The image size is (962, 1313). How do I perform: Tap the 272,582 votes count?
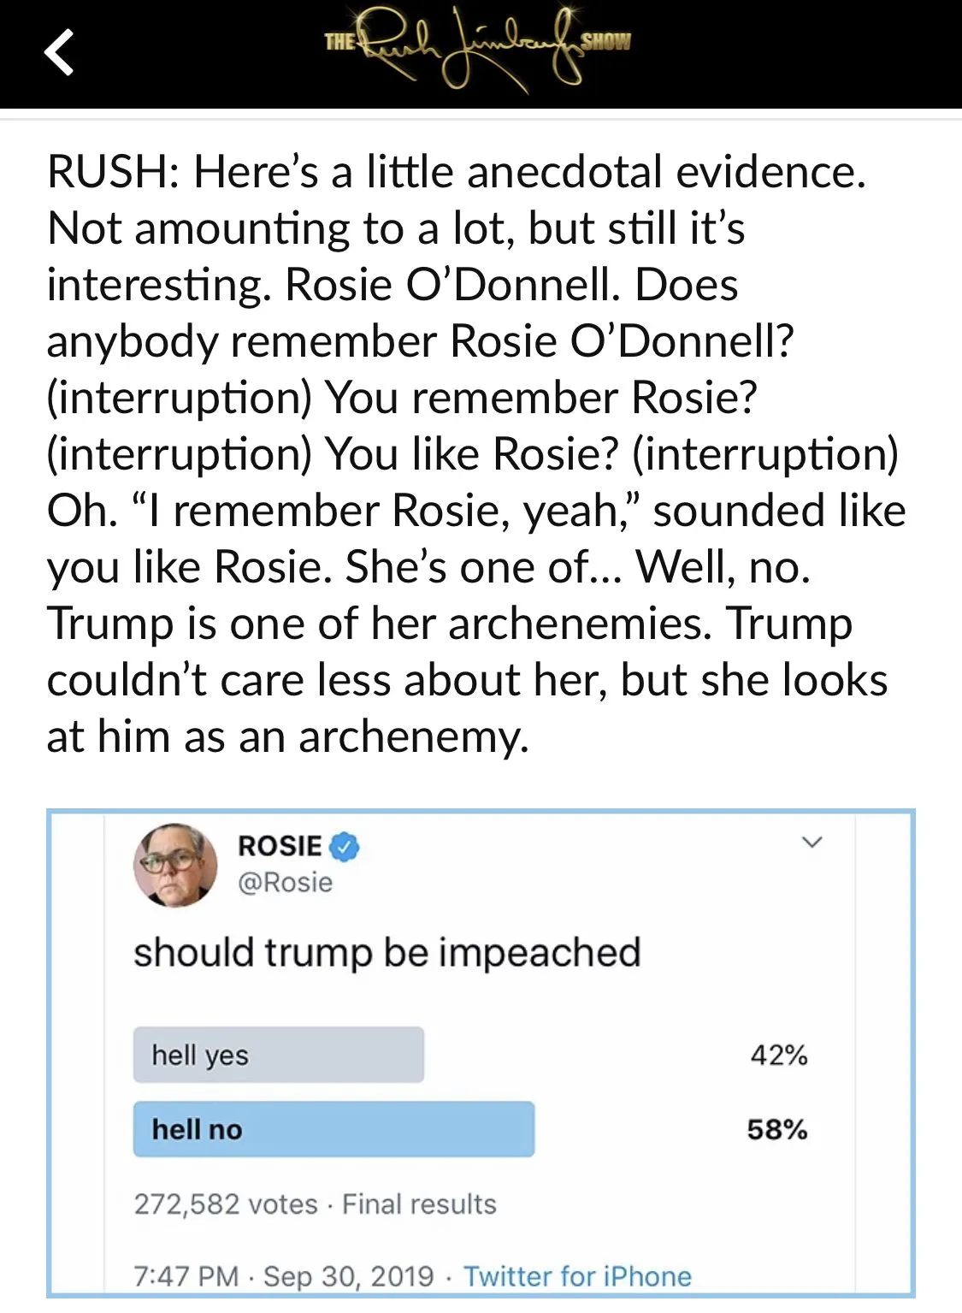click(x=225, y=1204)
